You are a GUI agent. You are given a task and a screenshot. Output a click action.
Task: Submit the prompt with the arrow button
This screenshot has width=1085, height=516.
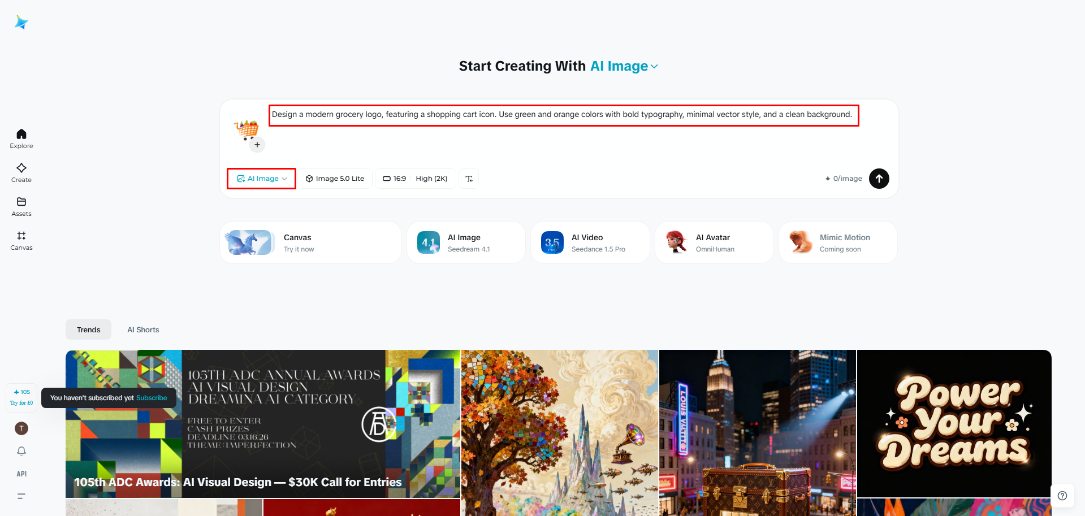click(x=879, y=178)
